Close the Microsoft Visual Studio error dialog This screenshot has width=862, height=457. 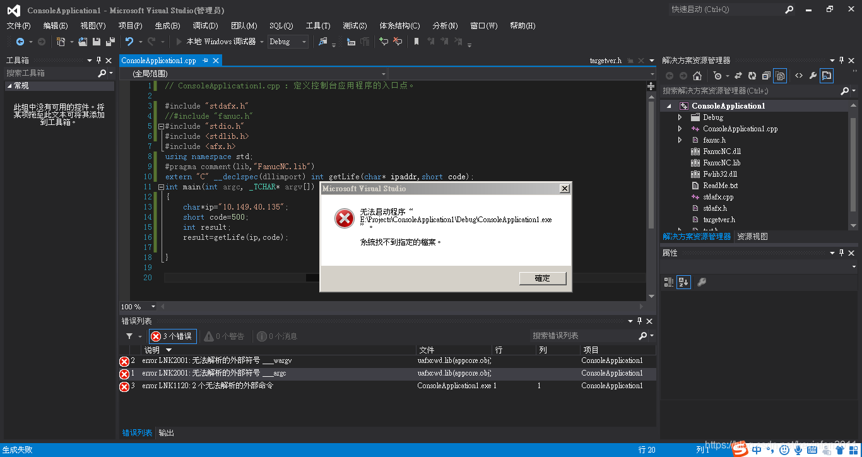tap(565, 189)
